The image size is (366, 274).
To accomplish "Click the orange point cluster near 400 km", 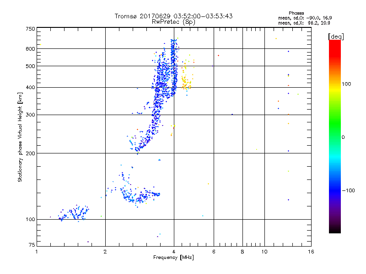I will tap(186, 82).
